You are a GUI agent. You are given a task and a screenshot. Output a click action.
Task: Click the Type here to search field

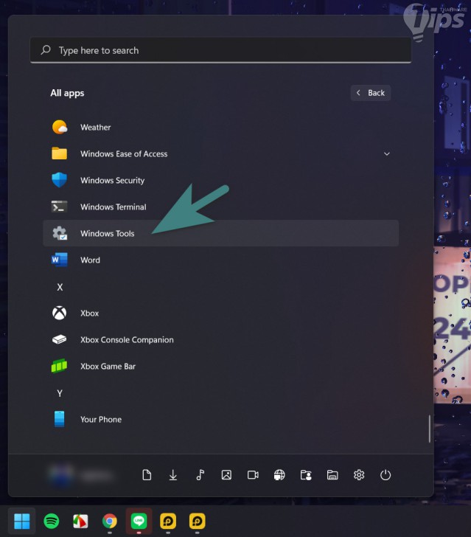coord(221,50)
